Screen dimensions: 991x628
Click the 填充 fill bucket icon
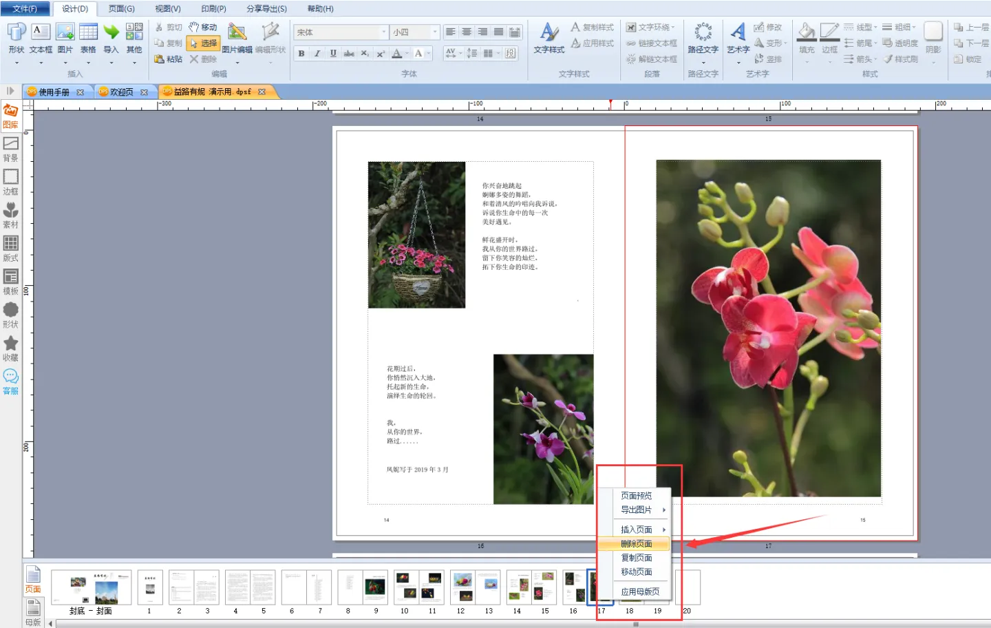point(807,39)
